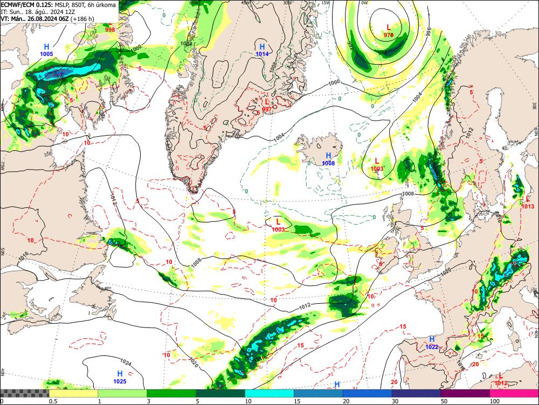This screenshot has width=539, height=405.
Task: Choose the navy 30–50 legend swatch
Action: (416, 393)
